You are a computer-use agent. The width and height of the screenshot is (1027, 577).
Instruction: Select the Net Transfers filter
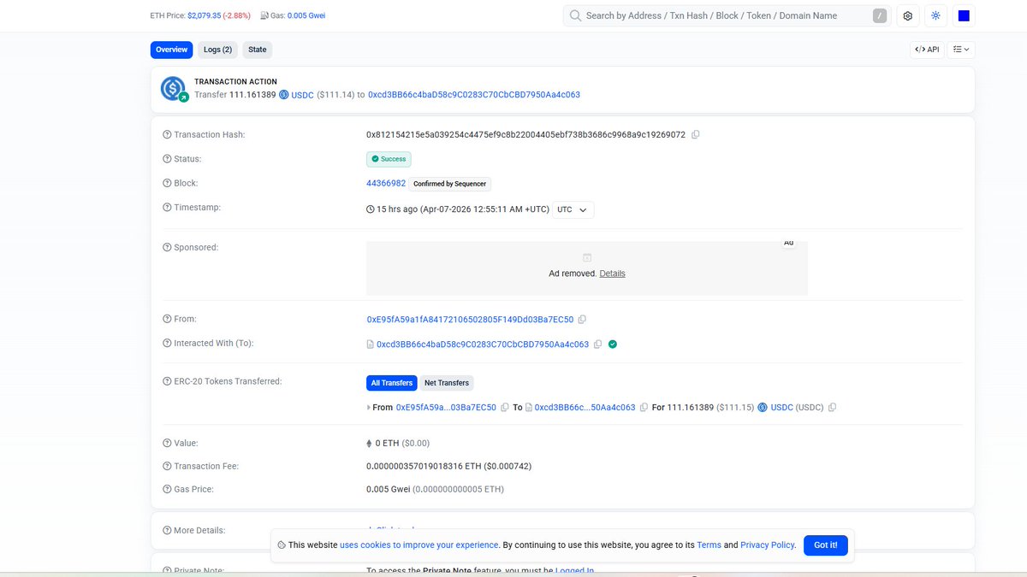[447, 383]
